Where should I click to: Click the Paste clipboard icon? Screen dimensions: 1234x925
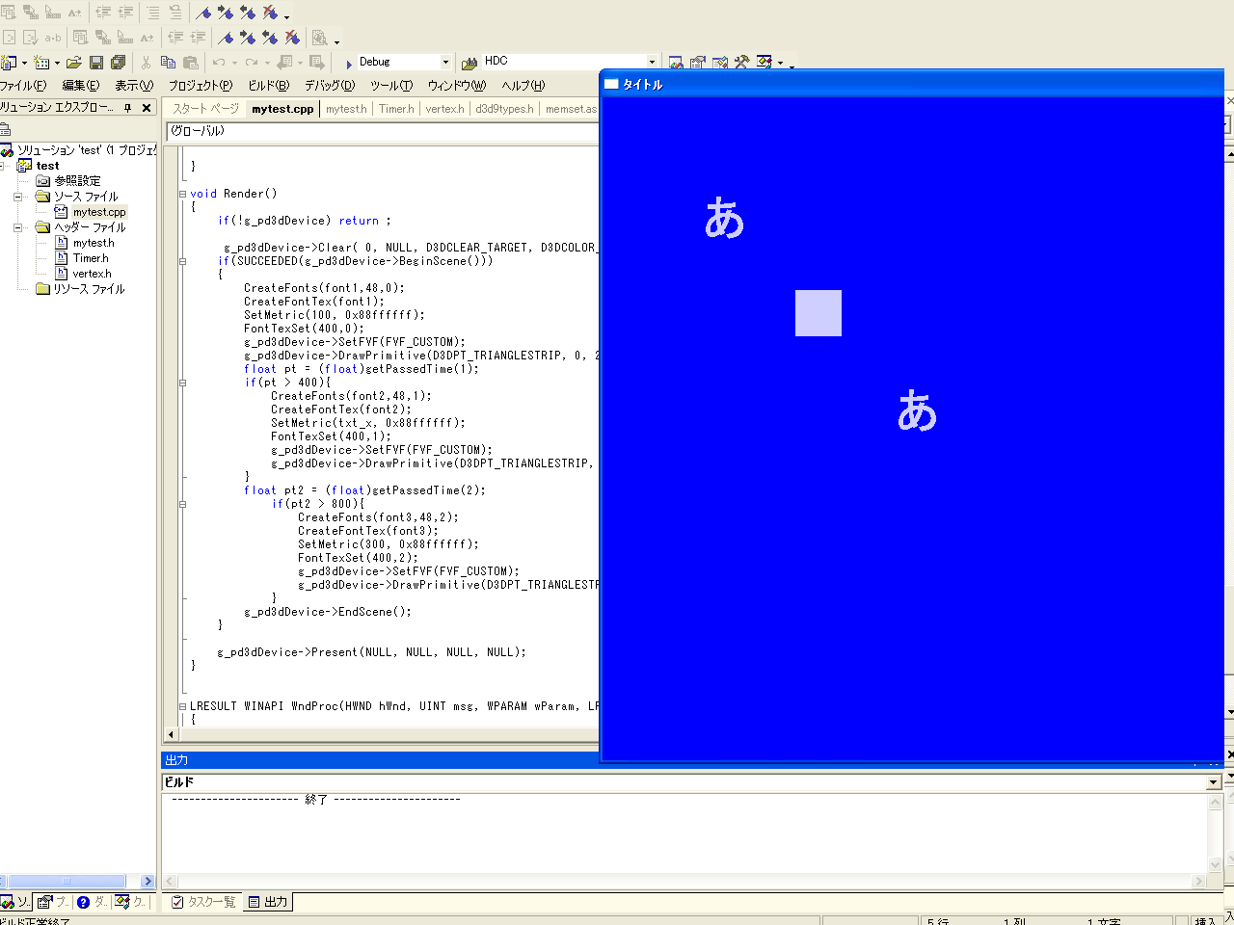[x=190, y=63]
